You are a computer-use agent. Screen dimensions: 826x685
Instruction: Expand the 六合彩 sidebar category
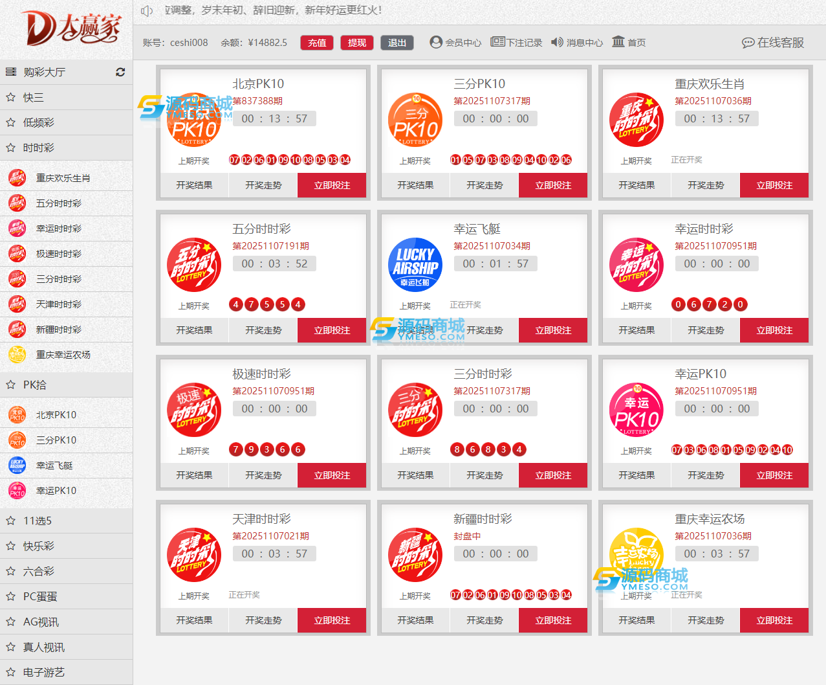tap(39, 571)
